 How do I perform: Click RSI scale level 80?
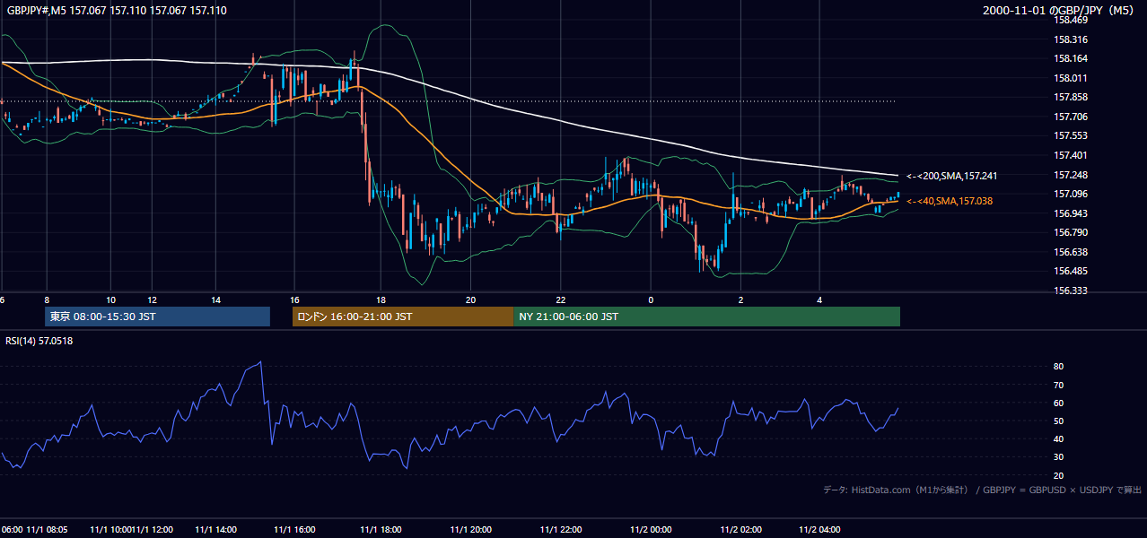coord(1058,367)
